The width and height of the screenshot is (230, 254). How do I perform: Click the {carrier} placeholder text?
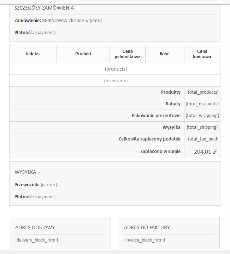coord(49,185)
